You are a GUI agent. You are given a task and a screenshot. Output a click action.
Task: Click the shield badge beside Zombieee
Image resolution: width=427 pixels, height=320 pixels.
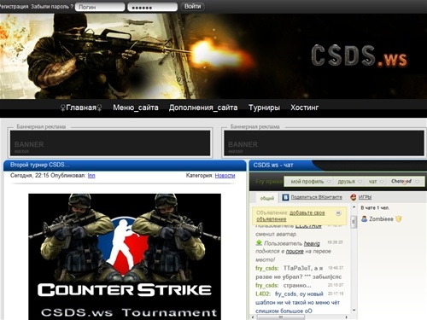point(399,218)
